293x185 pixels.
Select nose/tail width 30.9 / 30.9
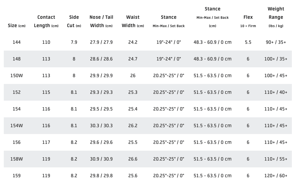[101, 159]
